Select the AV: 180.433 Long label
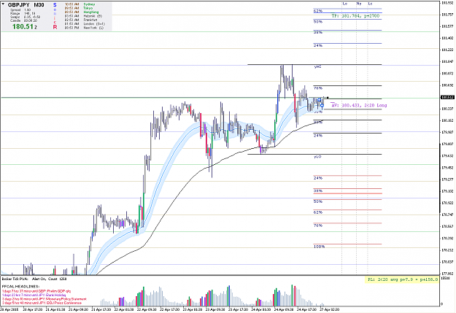456x313 pixels. [359, 105]
